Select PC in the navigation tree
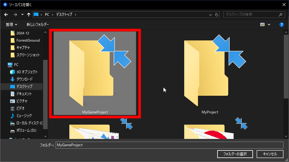The image size is (289, 162). [x=16, y=64]
